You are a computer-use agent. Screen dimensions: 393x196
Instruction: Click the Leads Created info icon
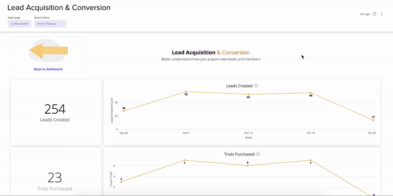tap(256, 86)
